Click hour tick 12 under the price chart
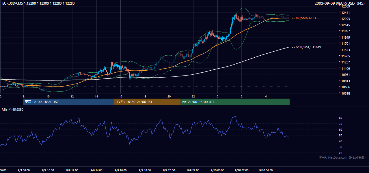The width and height of the screenshot is (369, 173). [x=72, y=97]
